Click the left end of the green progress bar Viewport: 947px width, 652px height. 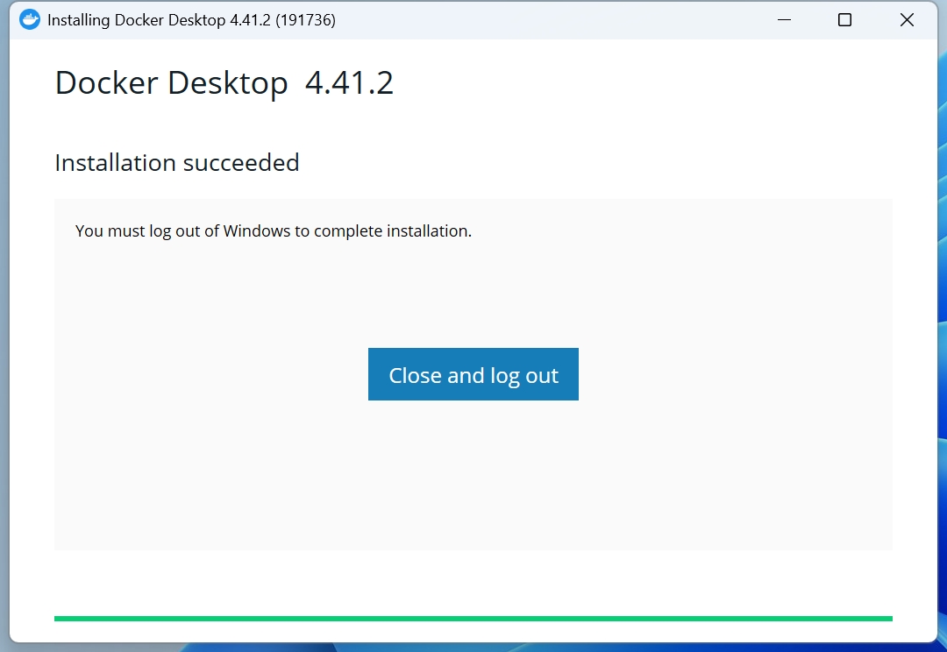pyautogui.click(x=61, y=619)
